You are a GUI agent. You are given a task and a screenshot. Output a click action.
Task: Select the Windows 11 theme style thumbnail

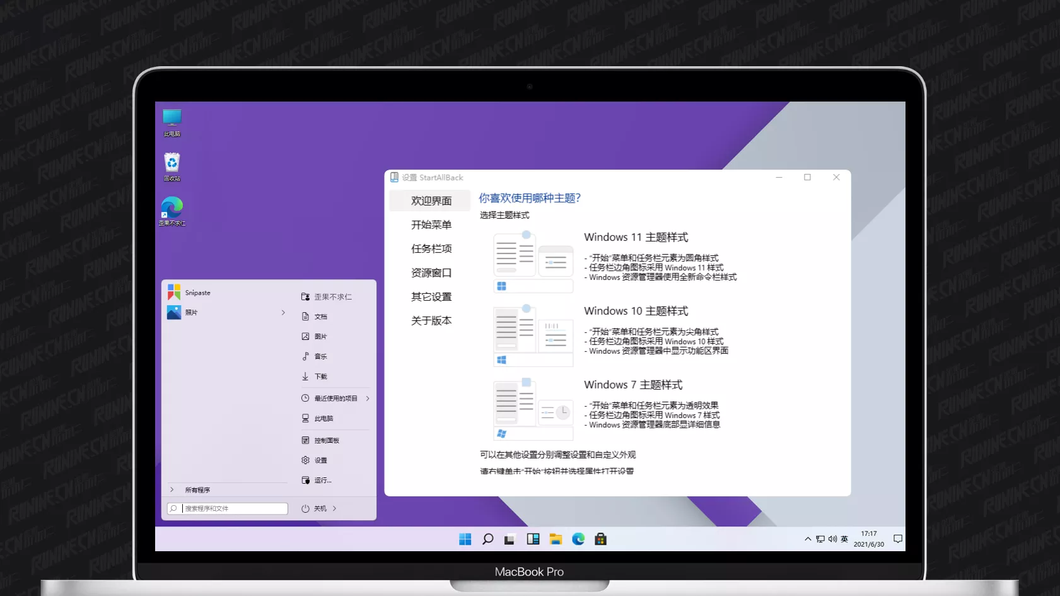coord(533,262)
